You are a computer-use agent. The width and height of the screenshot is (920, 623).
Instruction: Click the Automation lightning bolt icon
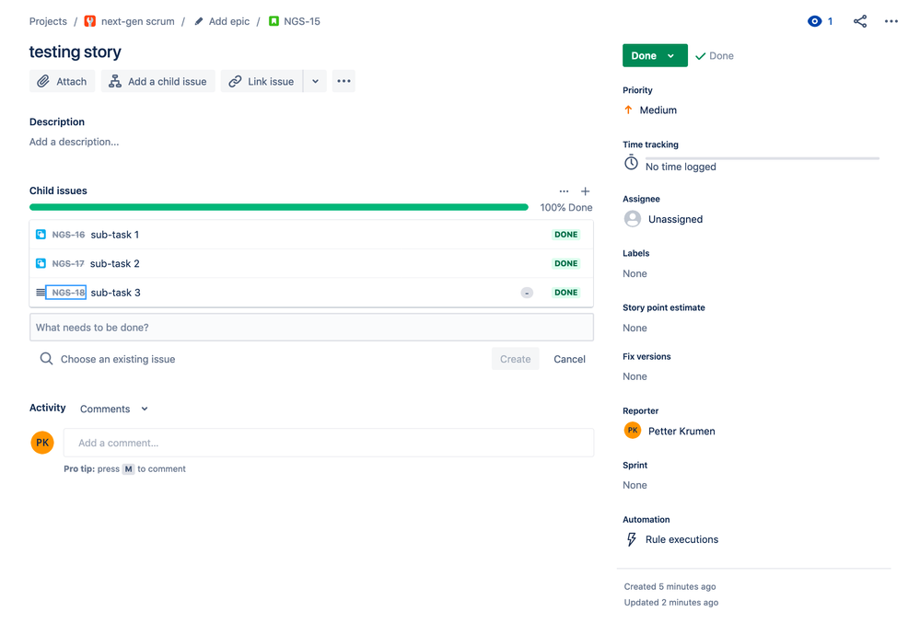click(632, 539)
